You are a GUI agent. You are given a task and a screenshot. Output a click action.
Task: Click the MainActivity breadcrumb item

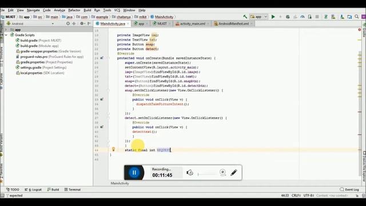[162, 17]
